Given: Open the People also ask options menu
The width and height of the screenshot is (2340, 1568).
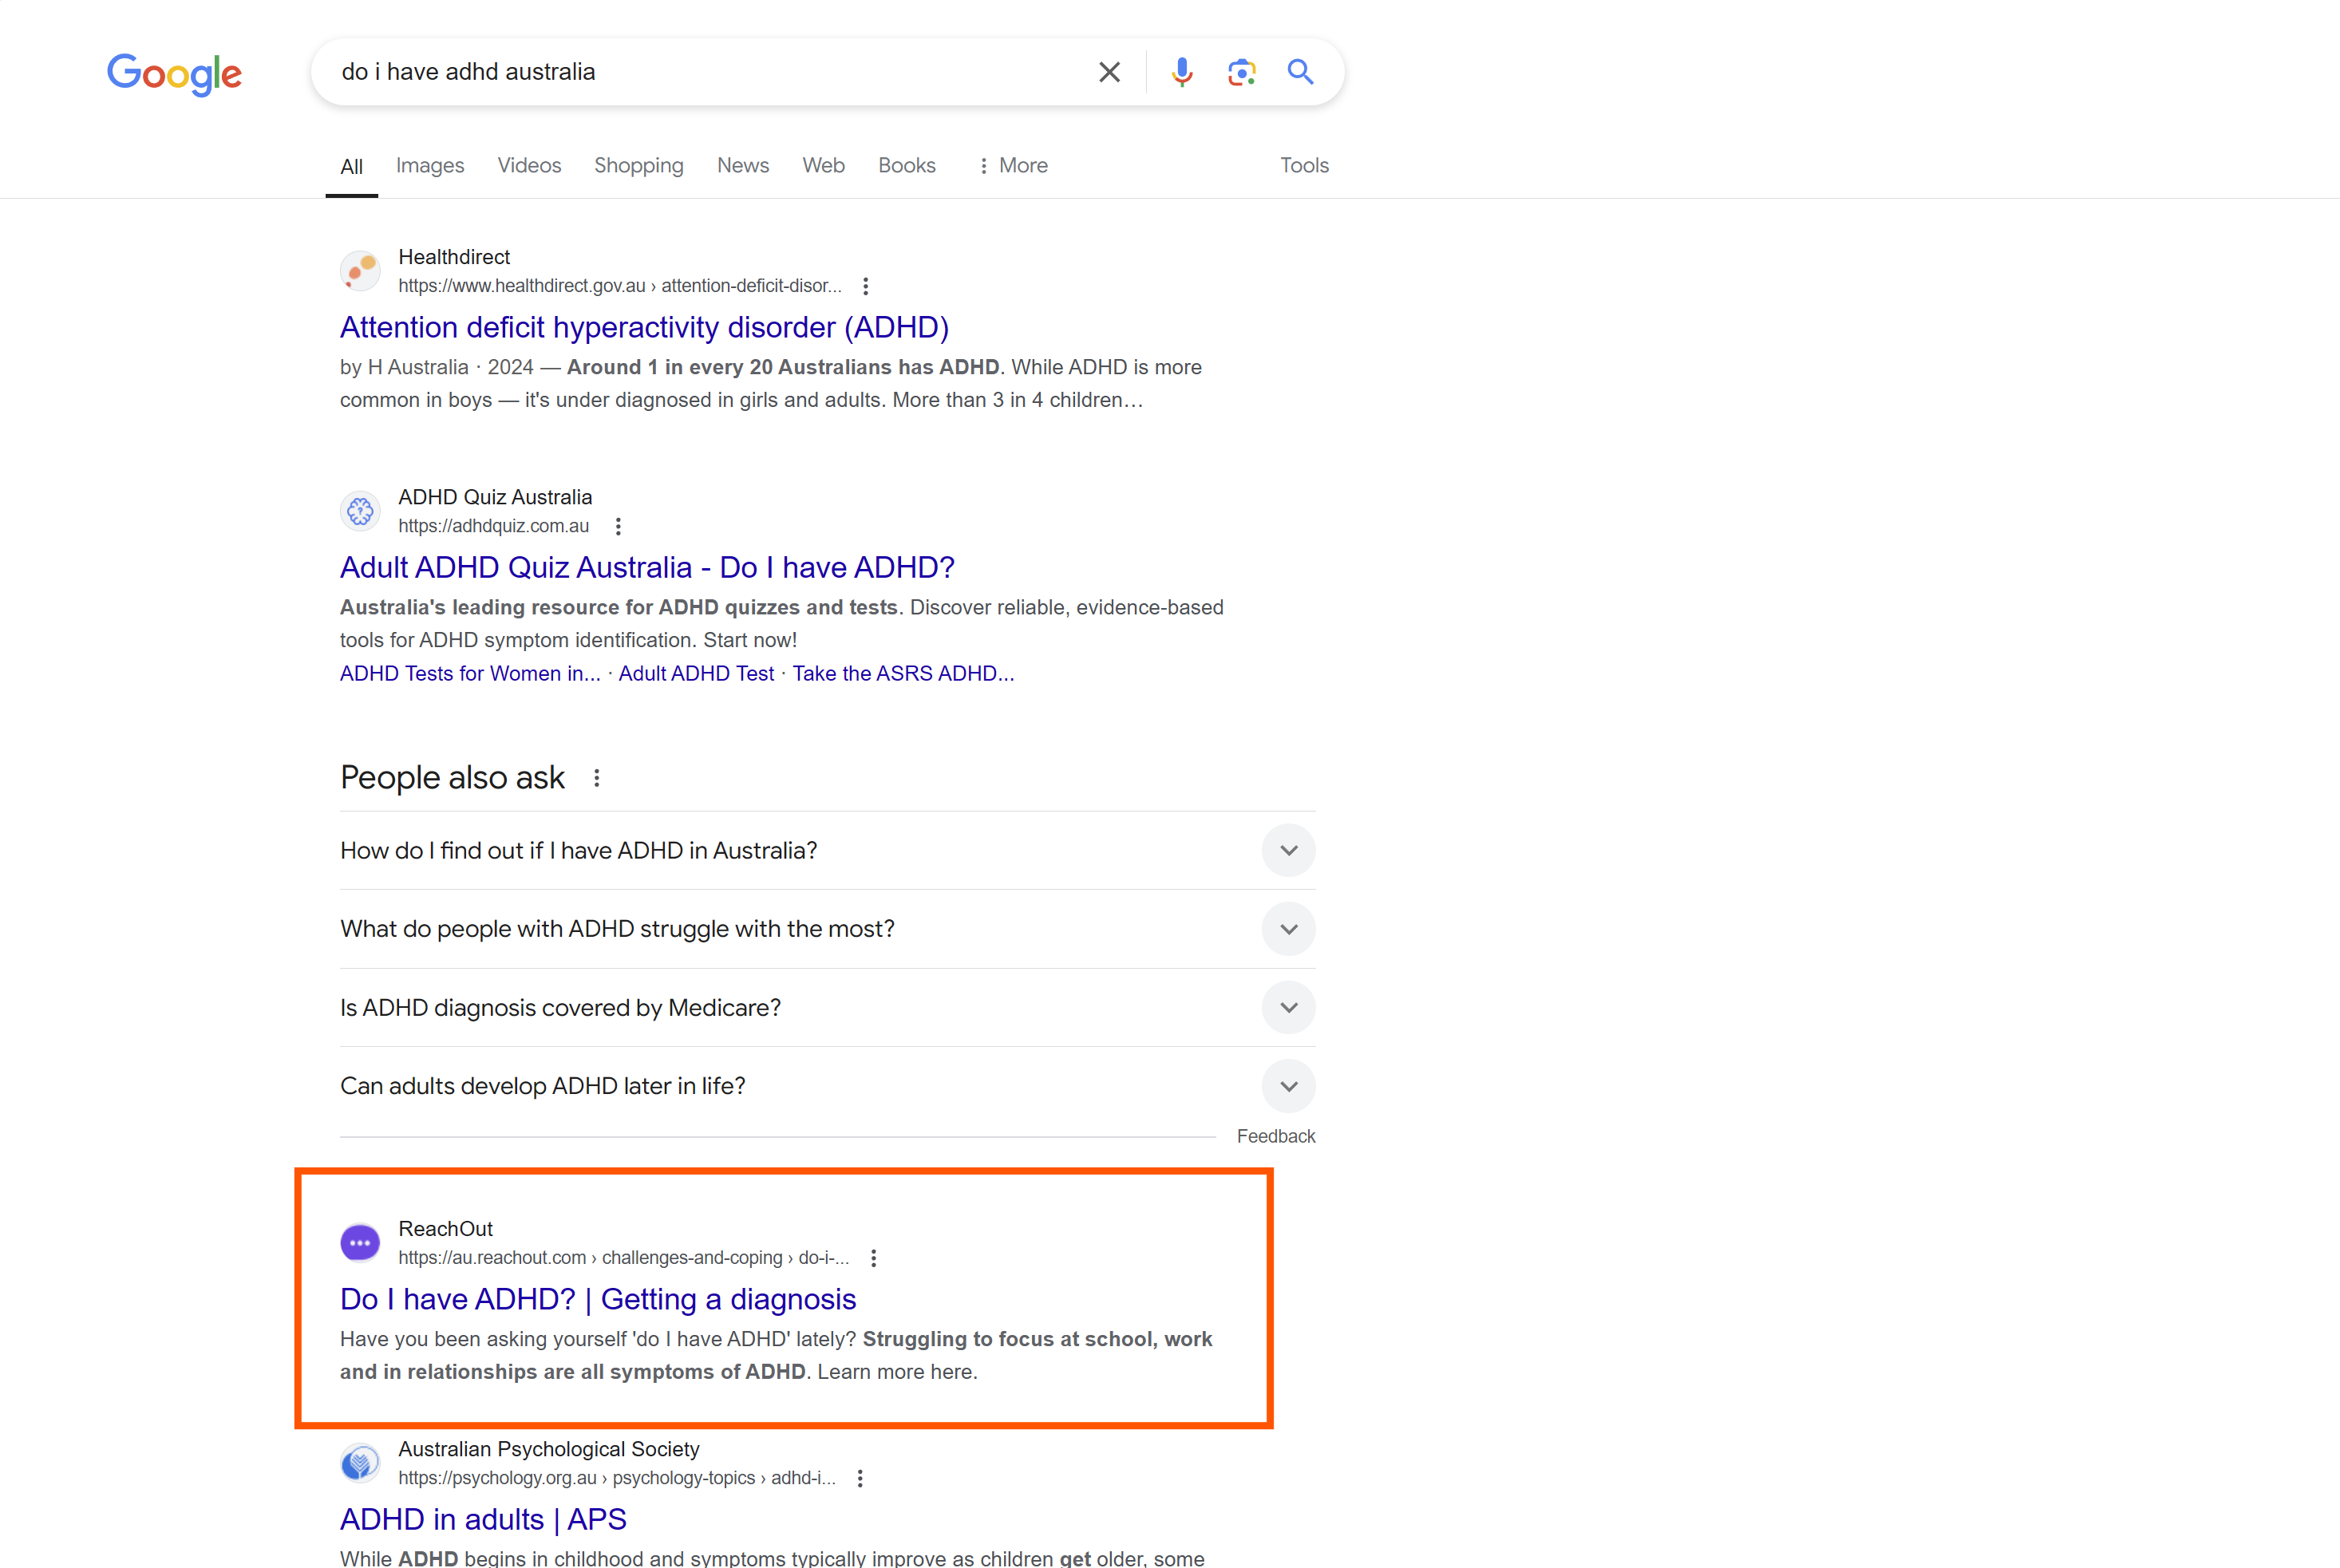Looking at the screenshot, I should coord(597,778).
